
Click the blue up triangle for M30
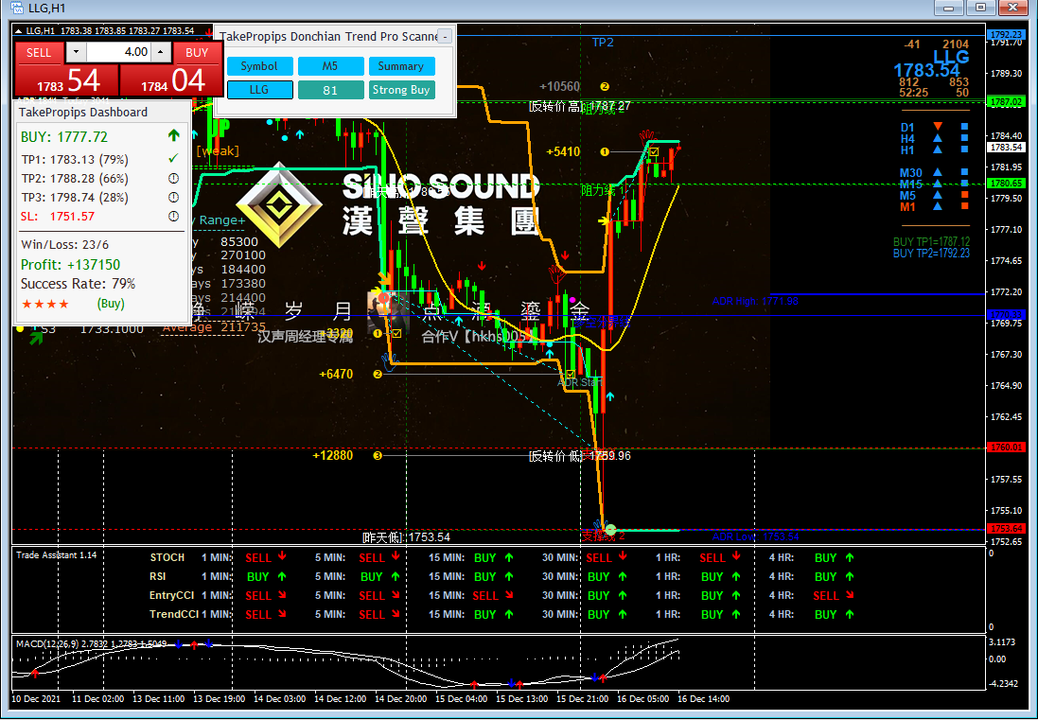(938, 172)
